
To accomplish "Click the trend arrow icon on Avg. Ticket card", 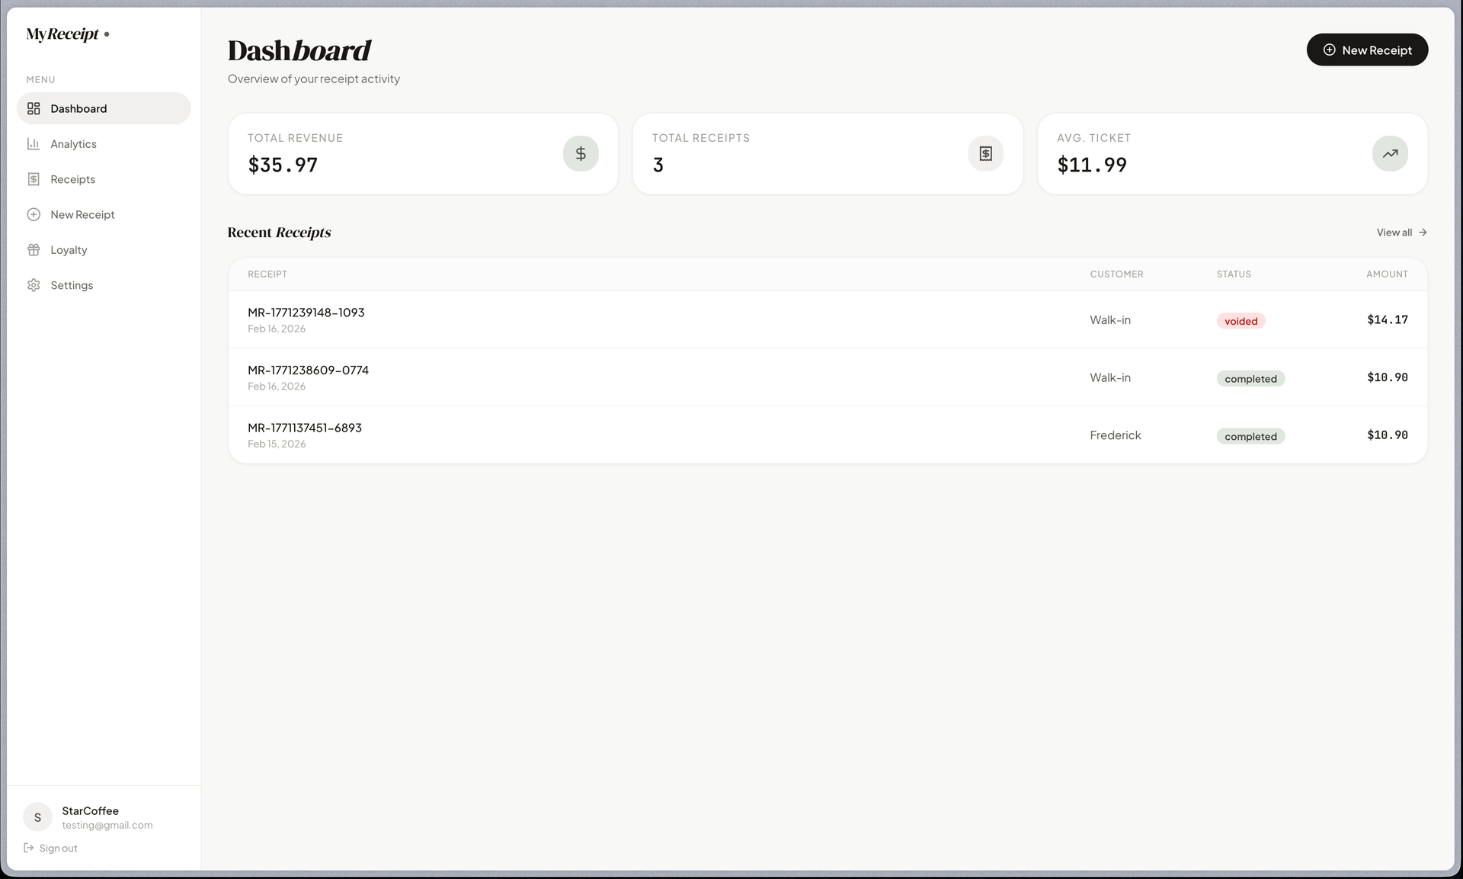I will coord(1390,153).
